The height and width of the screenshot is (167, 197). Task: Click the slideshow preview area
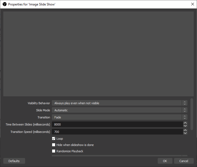tap(98, 54)
